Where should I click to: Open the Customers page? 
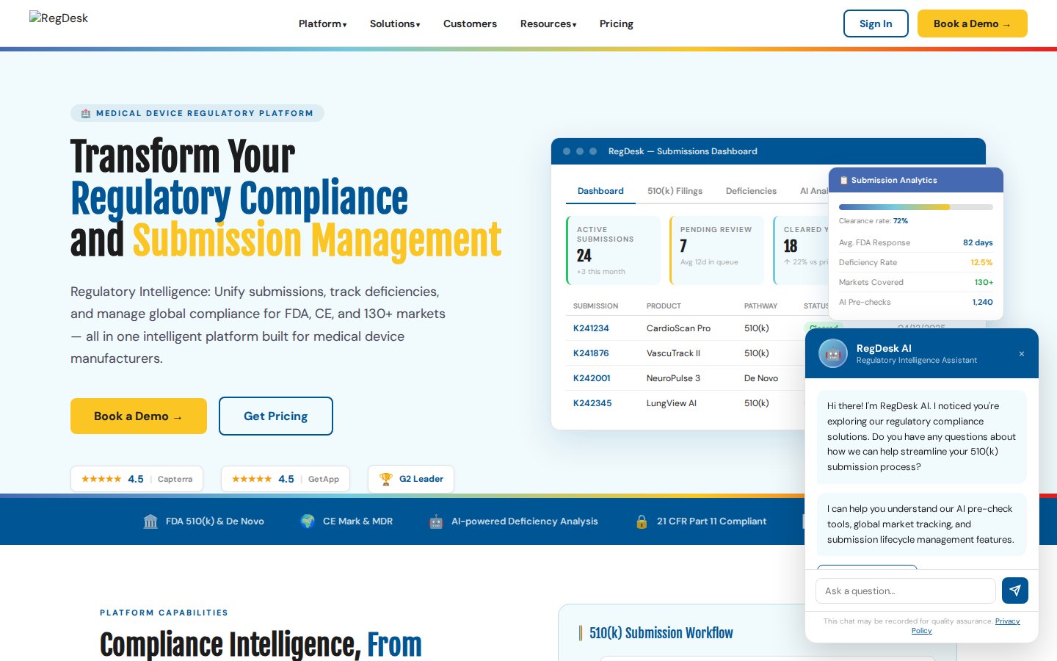[x=470, y=24]
